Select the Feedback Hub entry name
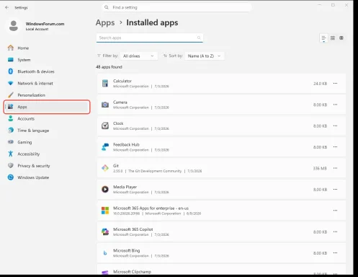Image resolution: width=358 pixels, height=277 pixels. point(126,144)
